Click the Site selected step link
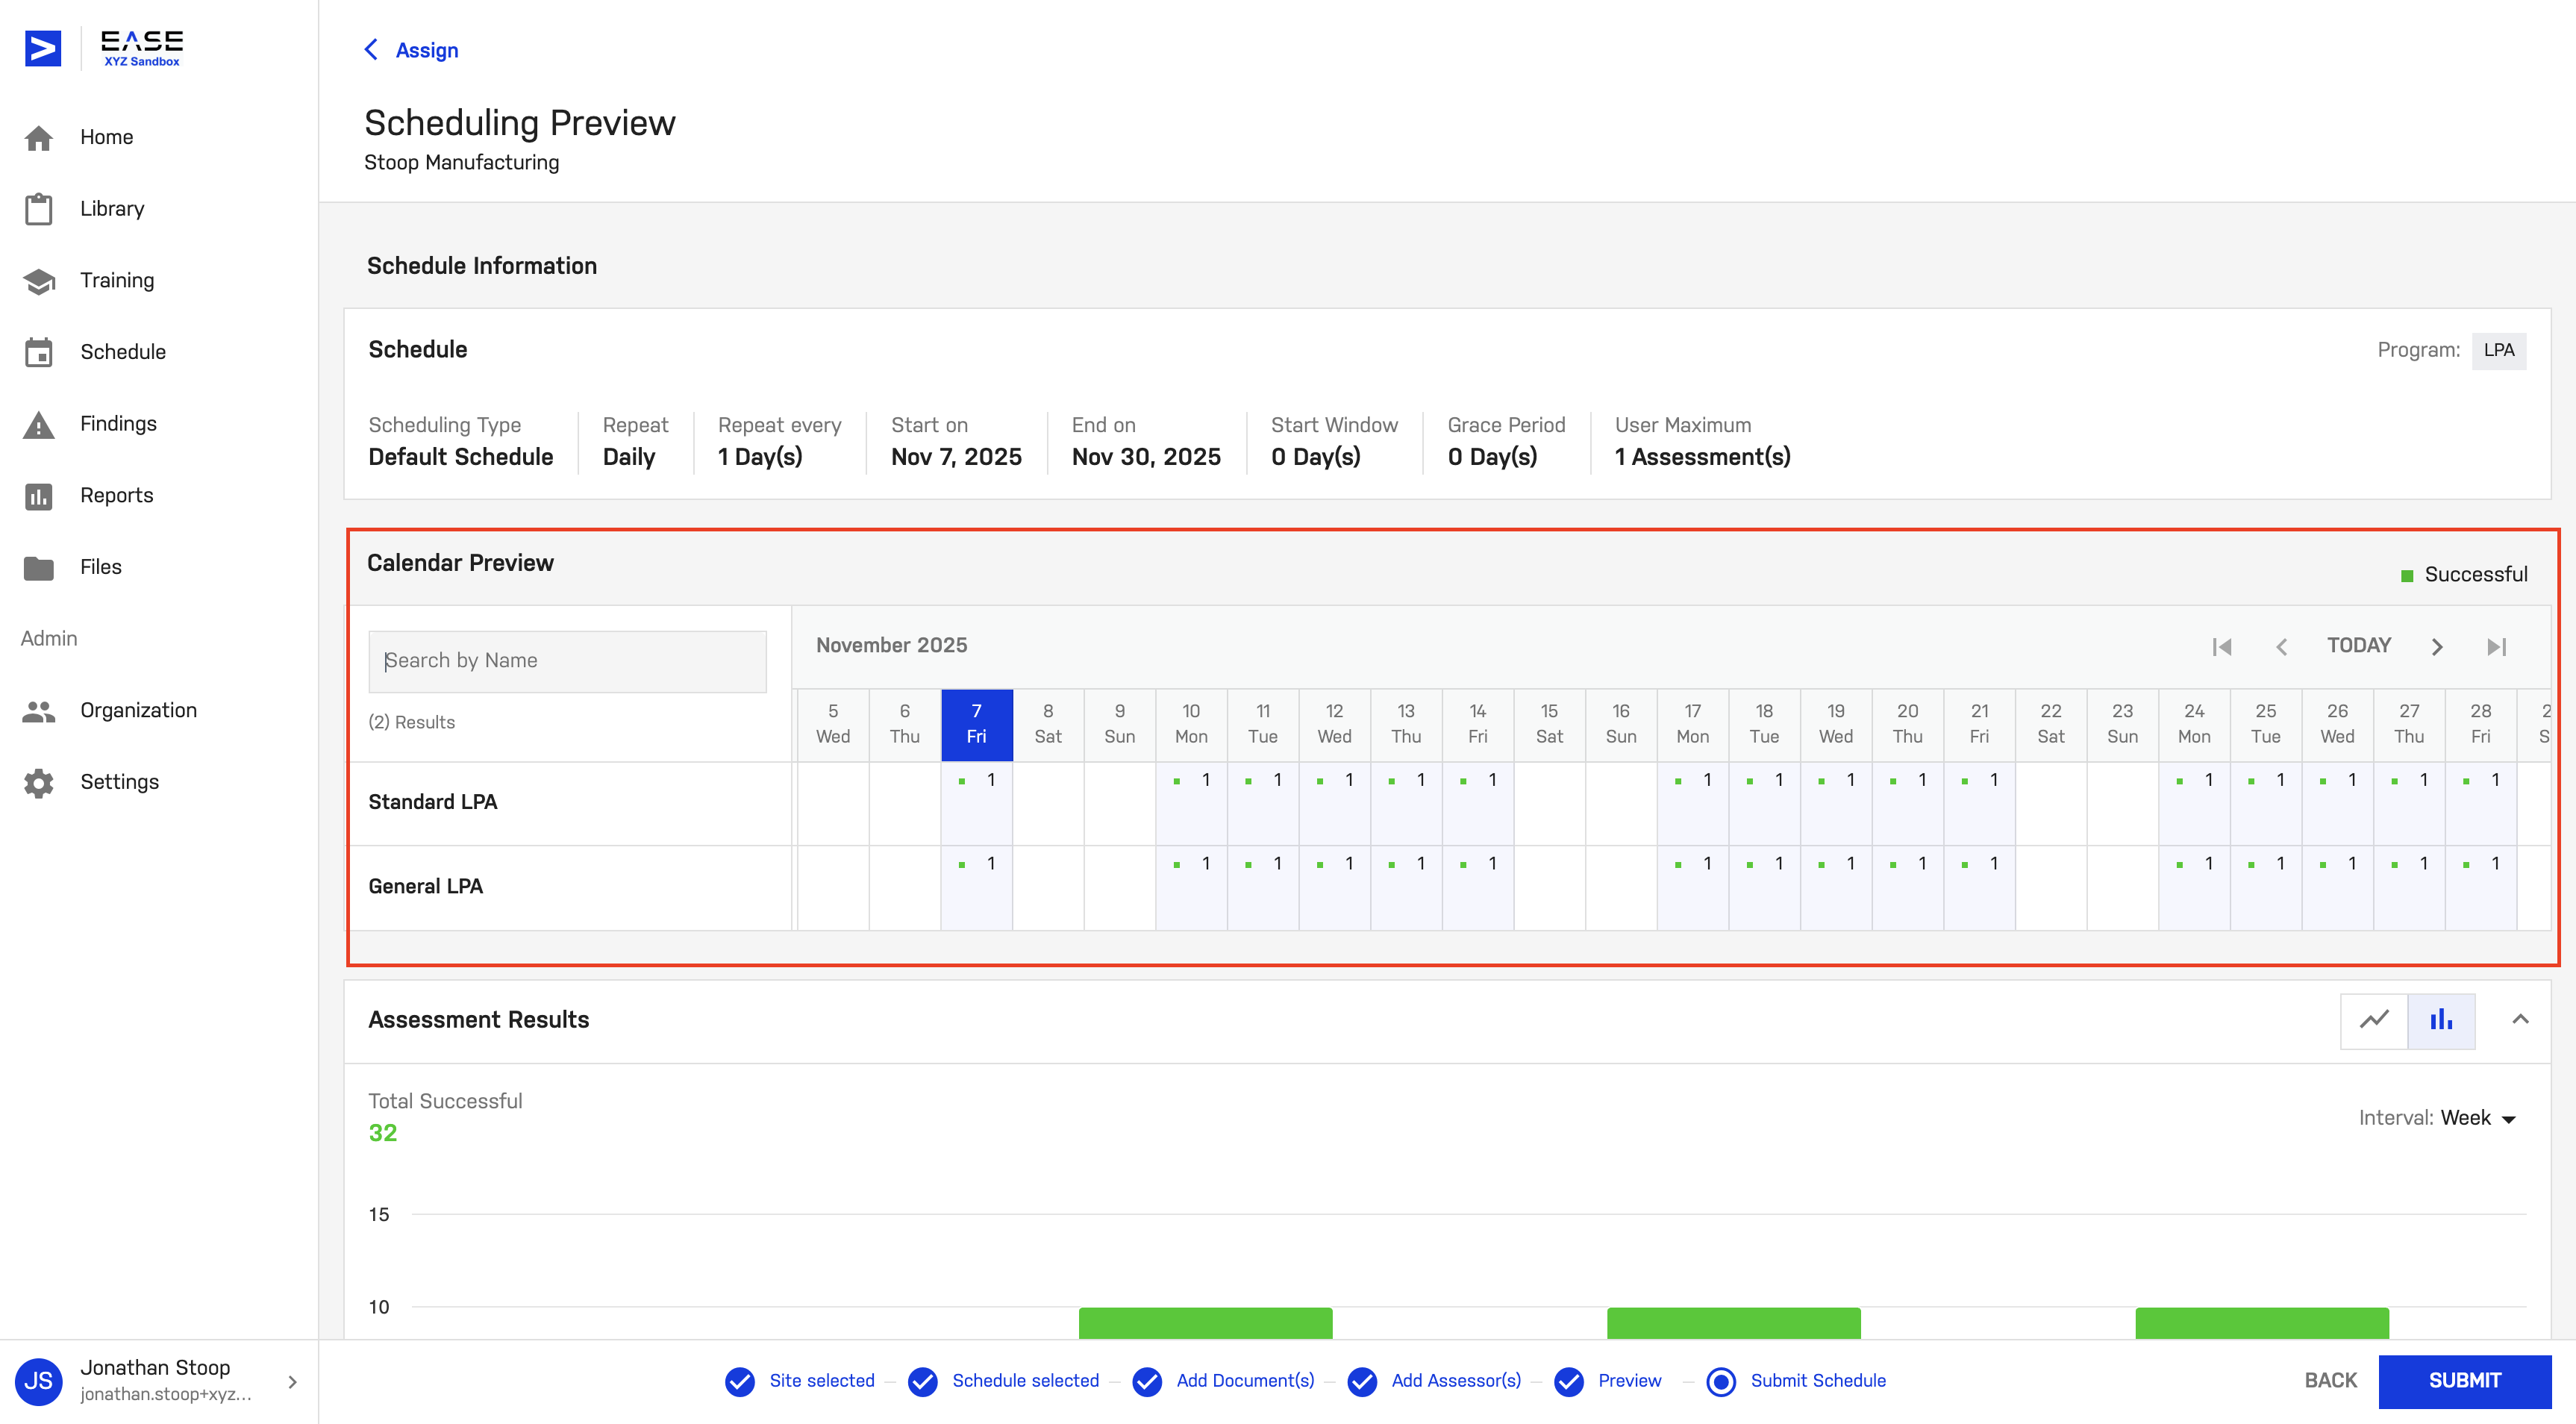The width and height of the screenshot is (2576, 1424). 822,1381
